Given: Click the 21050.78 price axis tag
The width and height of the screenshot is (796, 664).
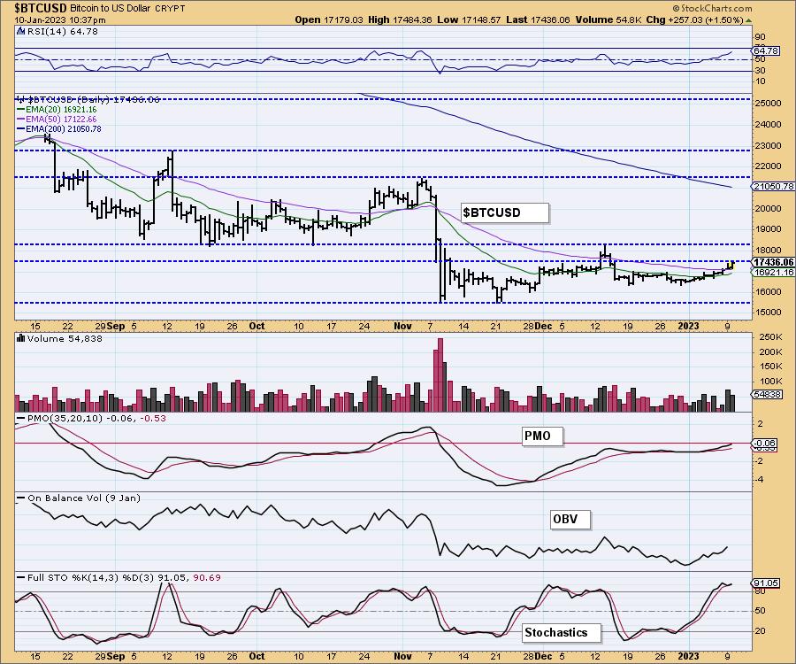Looking at the screenshot, I should 773,187.
